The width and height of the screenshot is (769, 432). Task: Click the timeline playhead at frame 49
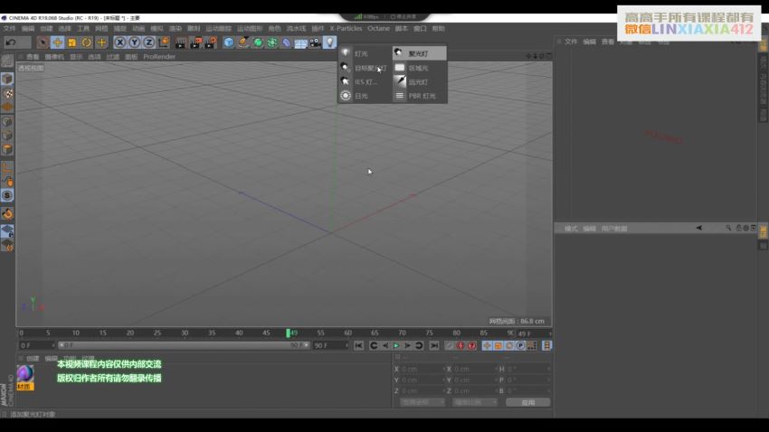pos(289,333)
